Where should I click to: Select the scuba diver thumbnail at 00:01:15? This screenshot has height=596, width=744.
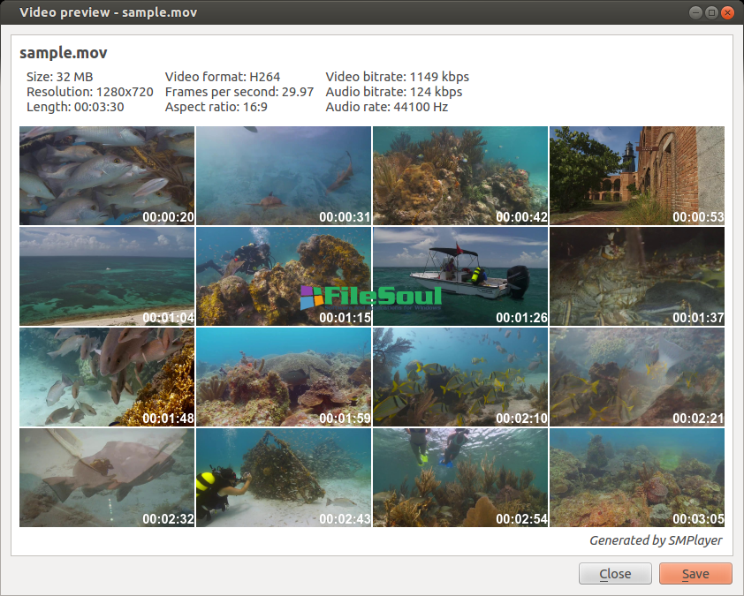tap(283, 276)
